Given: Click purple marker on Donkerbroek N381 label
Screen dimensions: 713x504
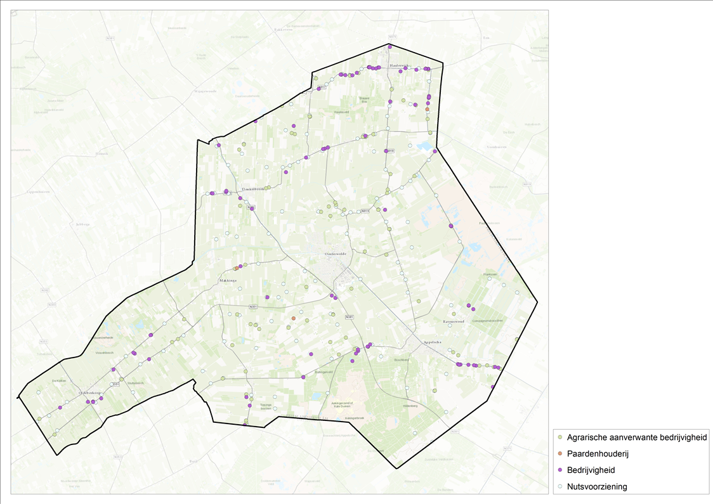Looking at the screenshot, I should 251,209.
